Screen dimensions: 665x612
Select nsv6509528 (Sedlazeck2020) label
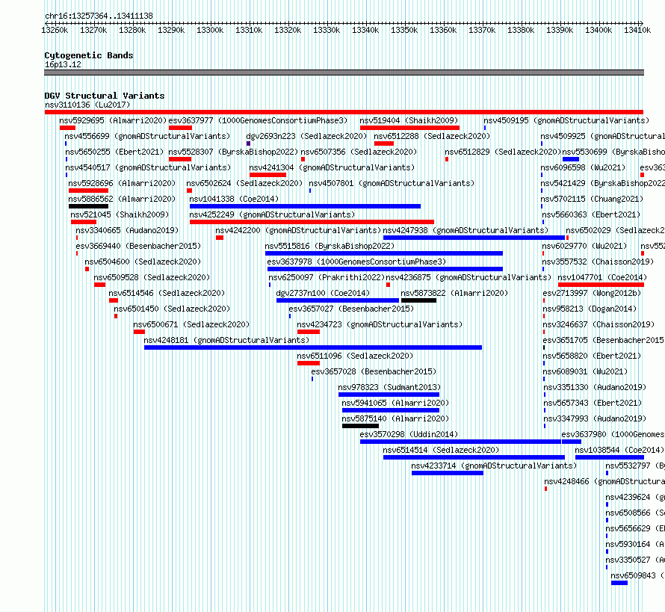[152, 277]
